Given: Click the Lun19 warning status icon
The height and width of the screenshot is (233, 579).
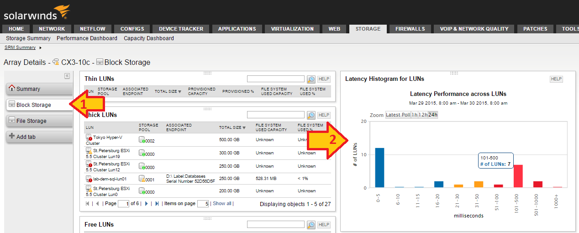Looking at the screenshot, I should click(x=89, y=150).
